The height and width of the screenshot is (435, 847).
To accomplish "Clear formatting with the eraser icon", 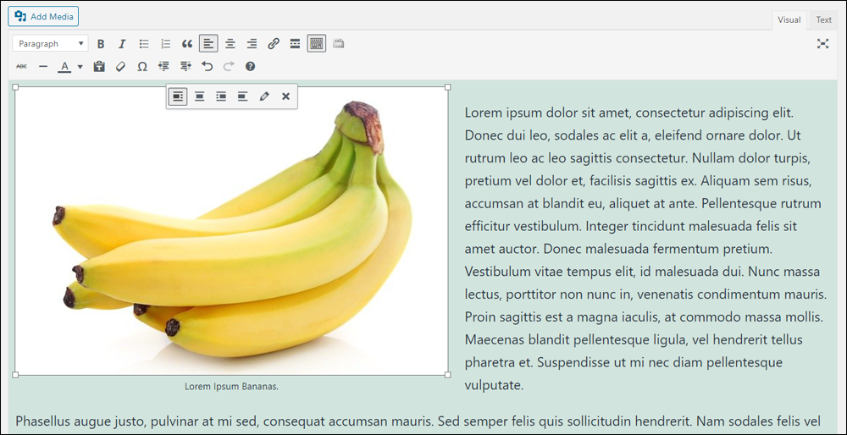I will (120, 66).
